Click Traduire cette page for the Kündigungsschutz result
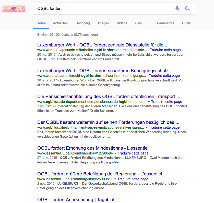This screenshot has width=214, height=203. coord(164,76)
